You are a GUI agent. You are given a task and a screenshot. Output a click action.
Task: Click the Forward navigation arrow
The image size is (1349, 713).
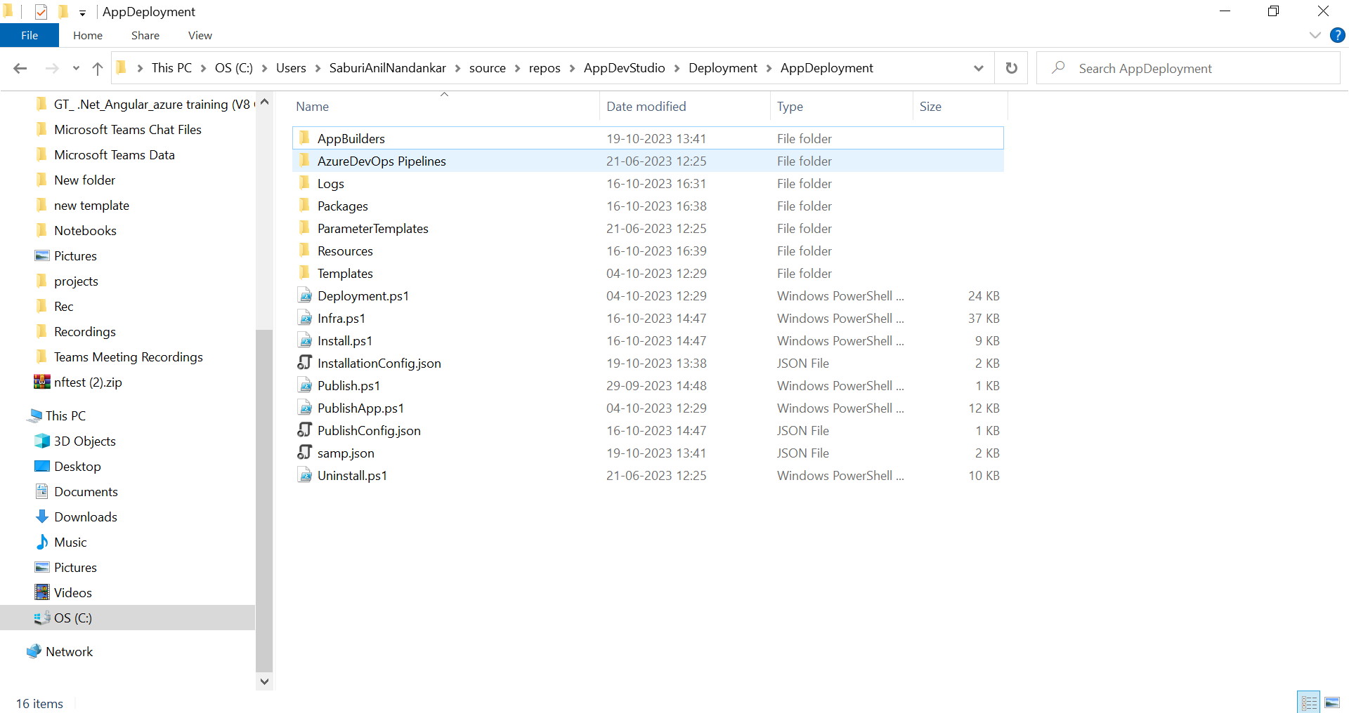[x=51, y=68]
